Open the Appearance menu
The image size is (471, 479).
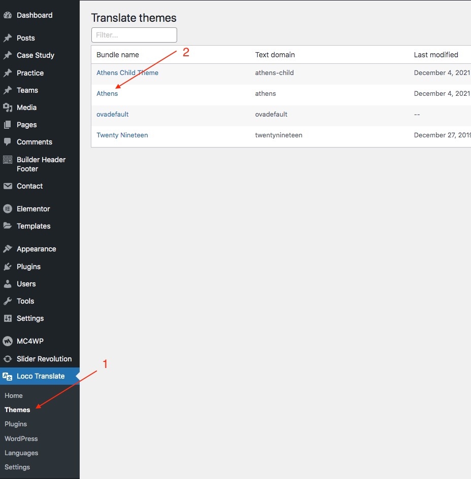pos(36,249)
